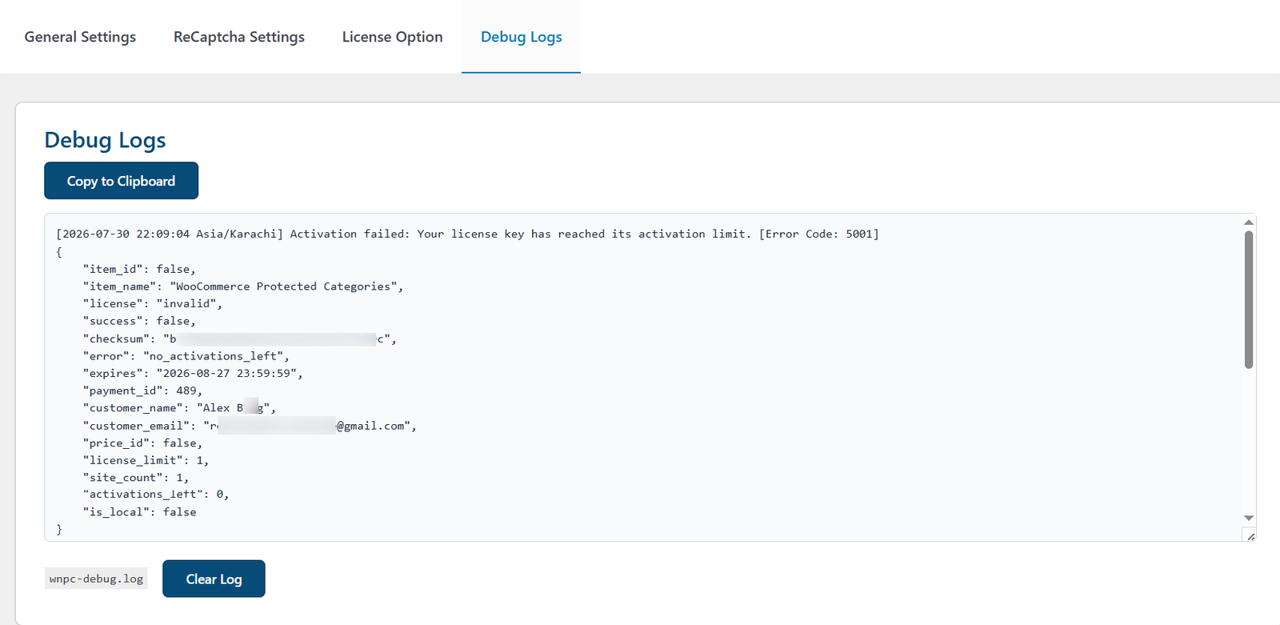Click the "error": "no_activations_left" line
This screenshot has height=625, width=1280.
click(x=186, y=356)
